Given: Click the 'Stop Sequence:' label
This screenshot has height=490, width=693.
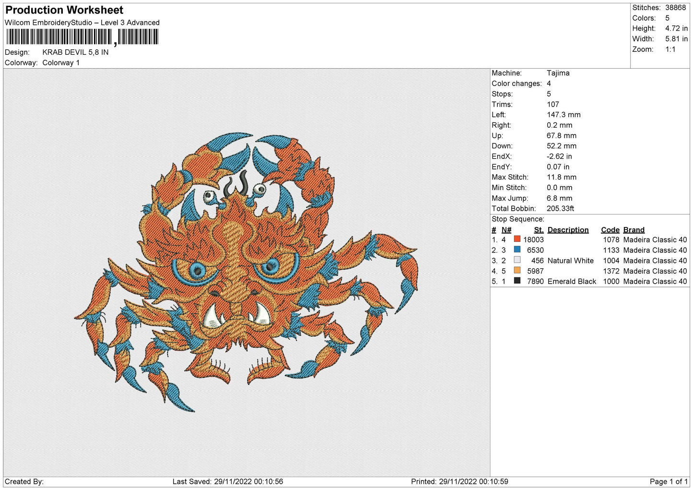Looking at the screenshot, I should point(518,219).
